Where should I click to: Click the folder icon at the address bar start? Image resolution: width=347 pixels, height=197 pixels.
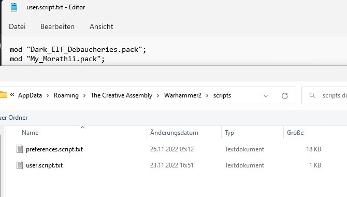[3, 95]
